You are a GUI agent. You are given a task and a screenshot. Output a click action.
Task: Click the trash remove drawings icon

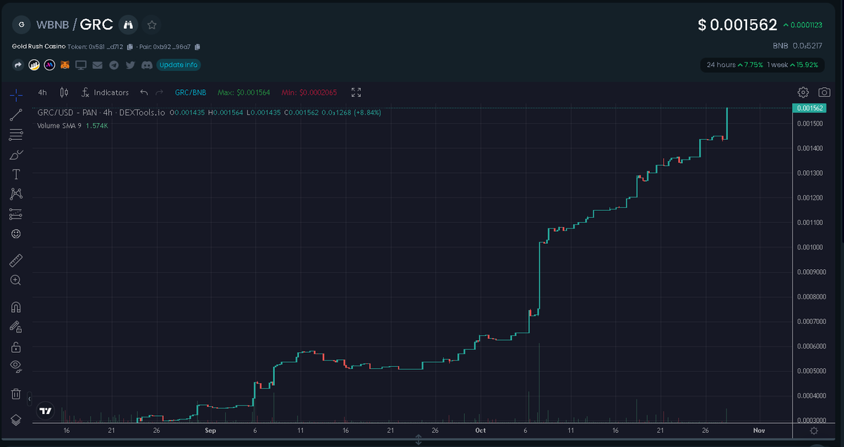pos(15,394)
